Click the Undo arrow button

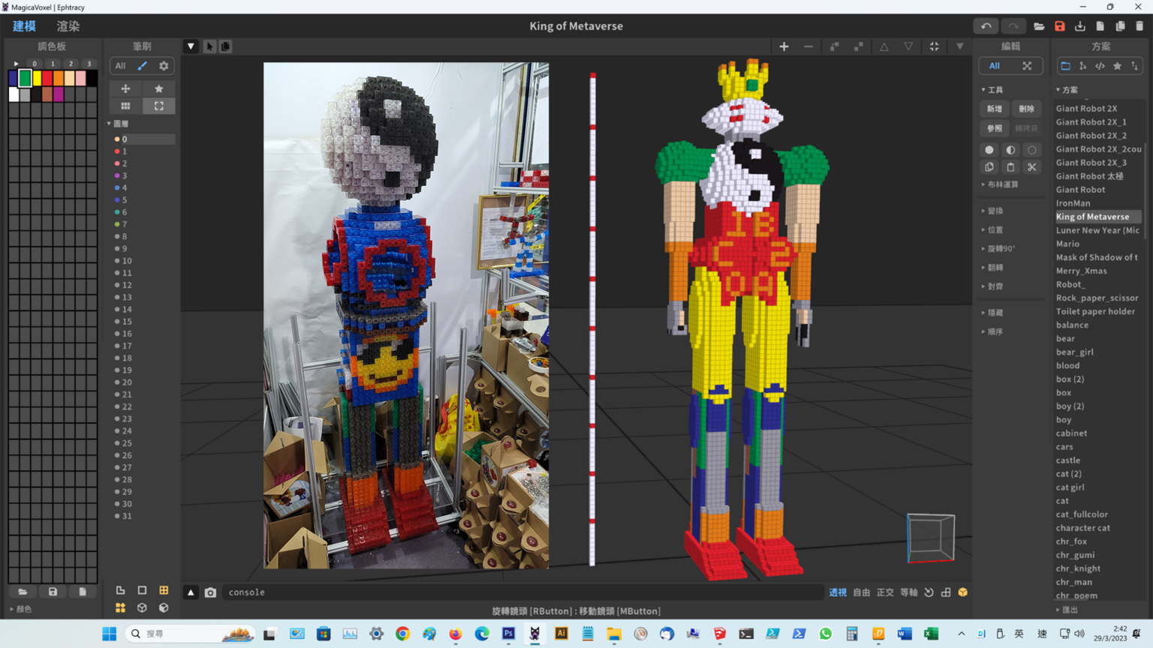pyautogui.click(x=986, y=26)
